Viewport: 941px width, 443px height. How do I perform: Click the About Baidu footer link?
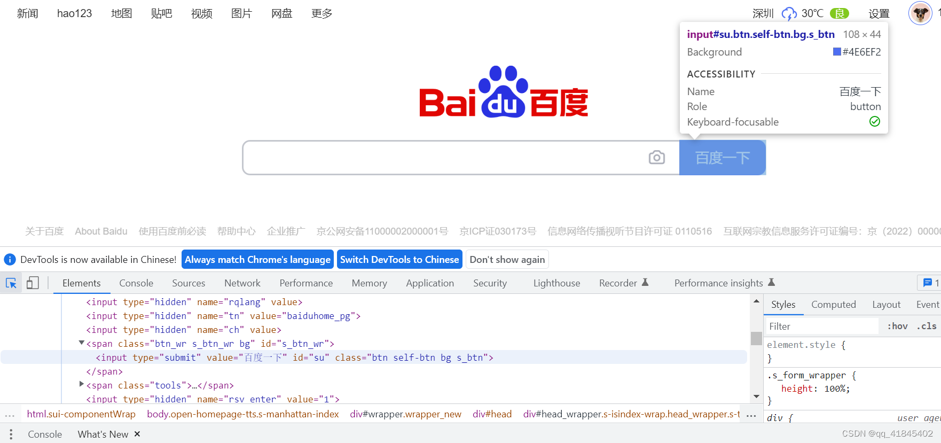(x=101, y=231)
